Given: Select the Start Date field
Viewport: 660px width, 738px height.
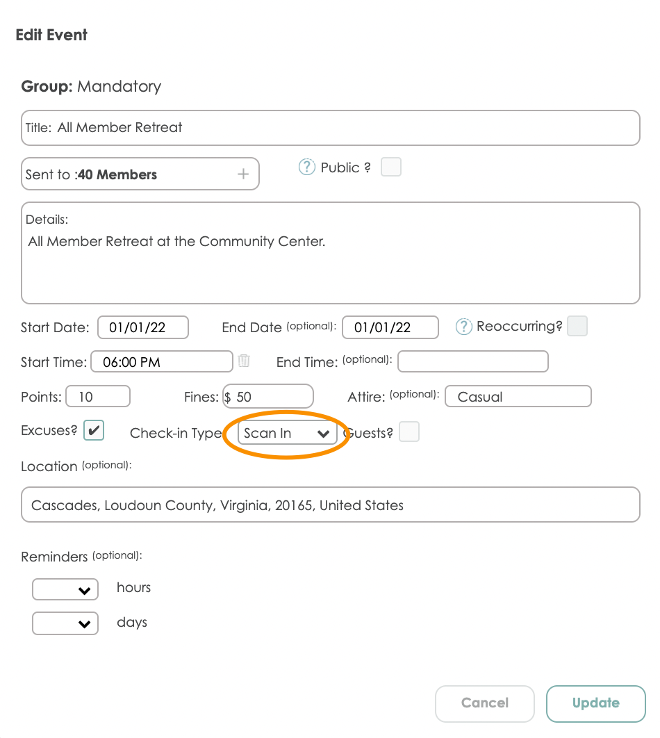Looking at the screenshot, I should (143, 327).
